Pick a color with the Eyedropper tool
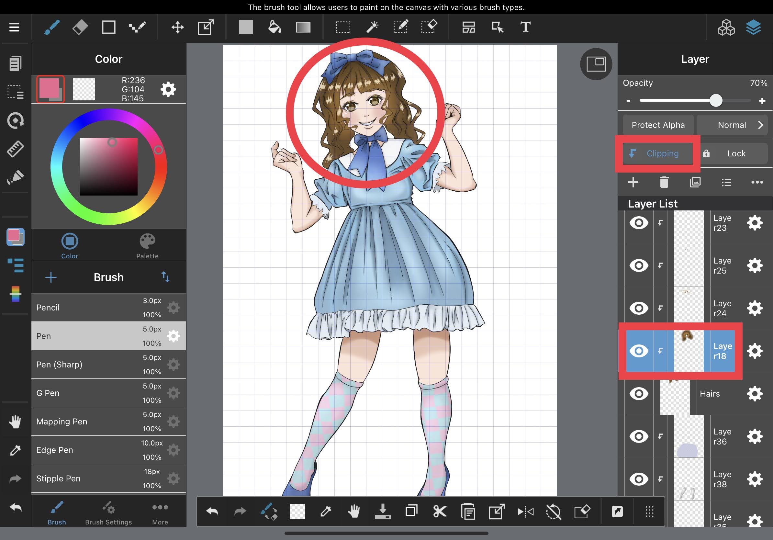The image size is (773, 540). click(x=325, y=512)
